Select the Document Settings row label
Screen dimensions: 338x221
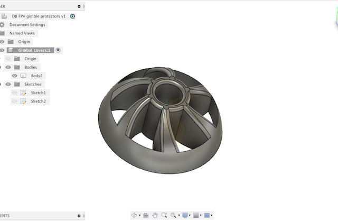[x=27, y=25]
